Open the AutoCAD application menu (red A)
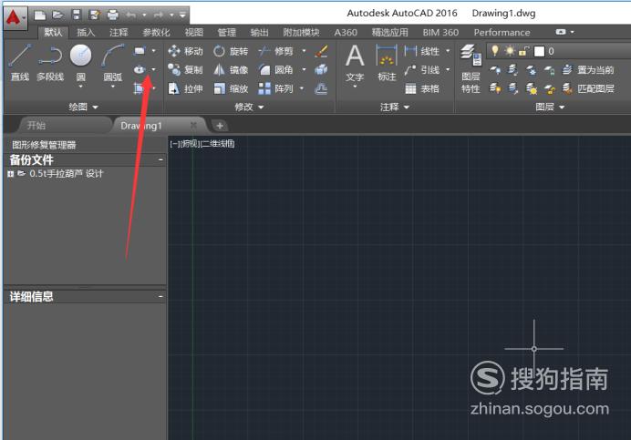Image resolution: width=631 pixels, height=440 pixels. (x=15, y=17)
